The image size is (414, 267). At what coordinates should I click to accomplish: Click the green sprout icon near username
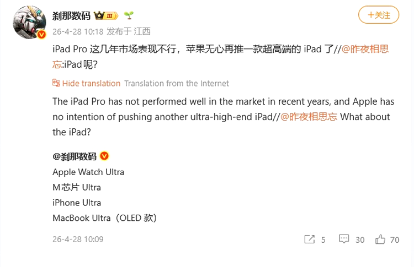point(128,15)
